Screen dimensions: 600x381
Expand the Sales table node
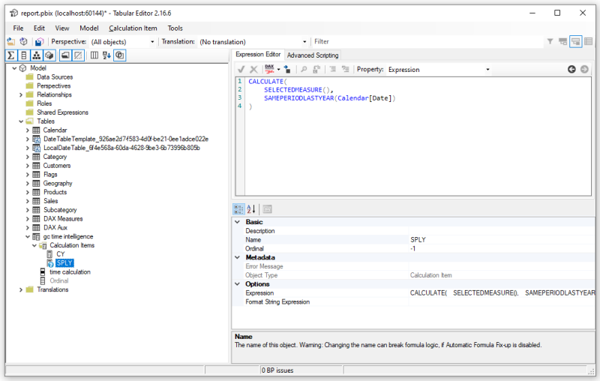coord(28,201)
